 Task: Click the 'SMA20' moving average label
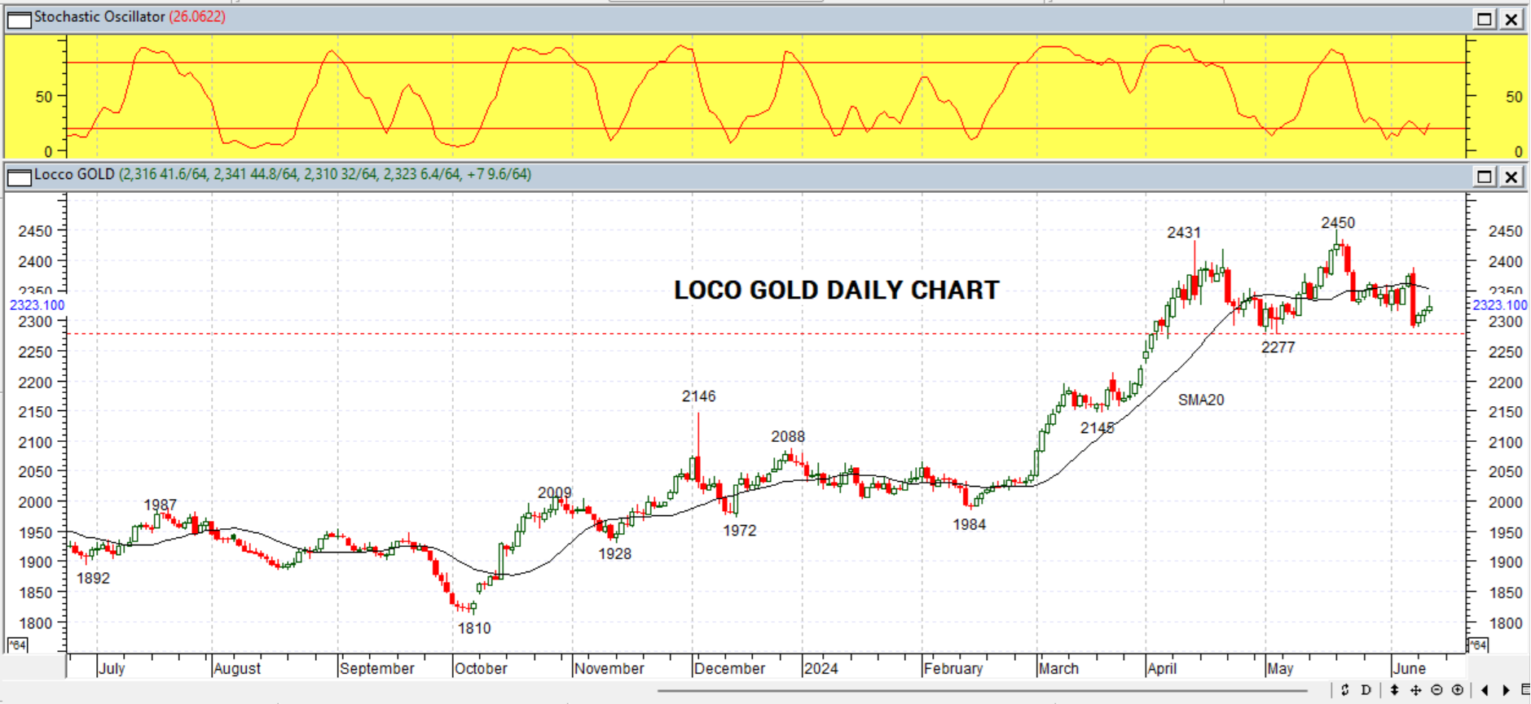tap(1201, 400)
